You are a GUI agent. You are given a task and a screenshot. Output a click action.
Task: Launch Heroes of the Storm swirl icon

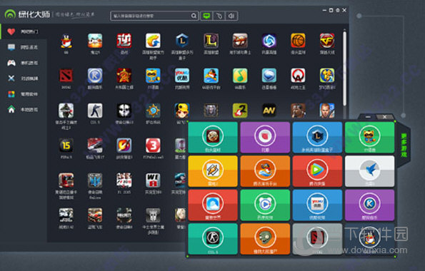pos(269,41)
